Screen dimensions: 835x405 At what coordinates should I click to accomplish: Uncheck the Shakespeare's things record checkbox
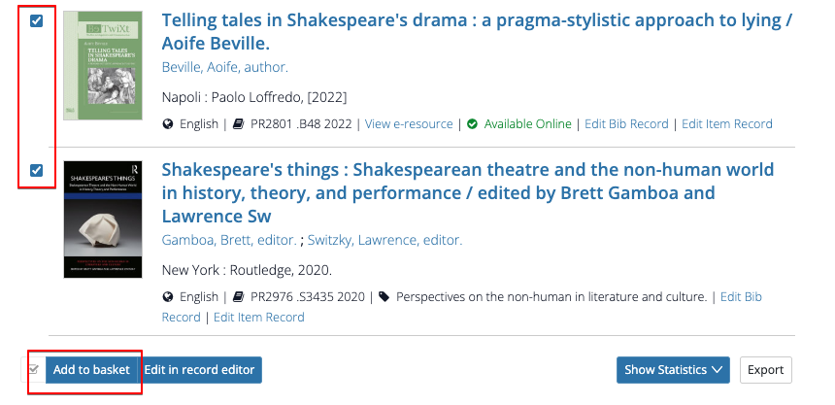(37, 171)
